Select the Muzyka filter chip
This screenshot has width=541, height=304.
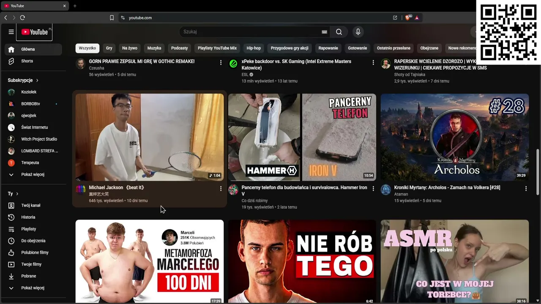[154, 48]
